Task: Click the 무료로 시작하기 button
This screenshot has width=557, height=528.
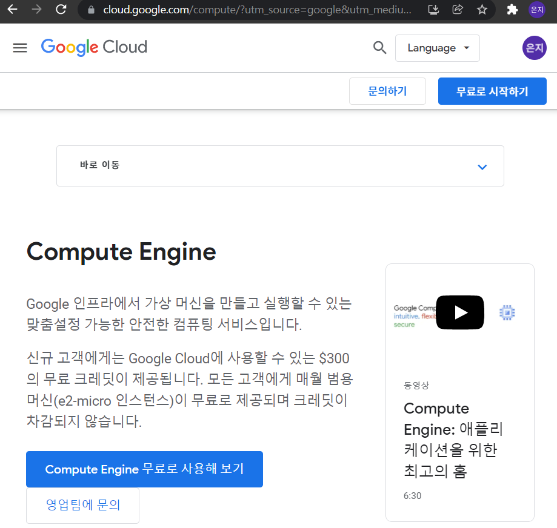Action: pos(492,91)
